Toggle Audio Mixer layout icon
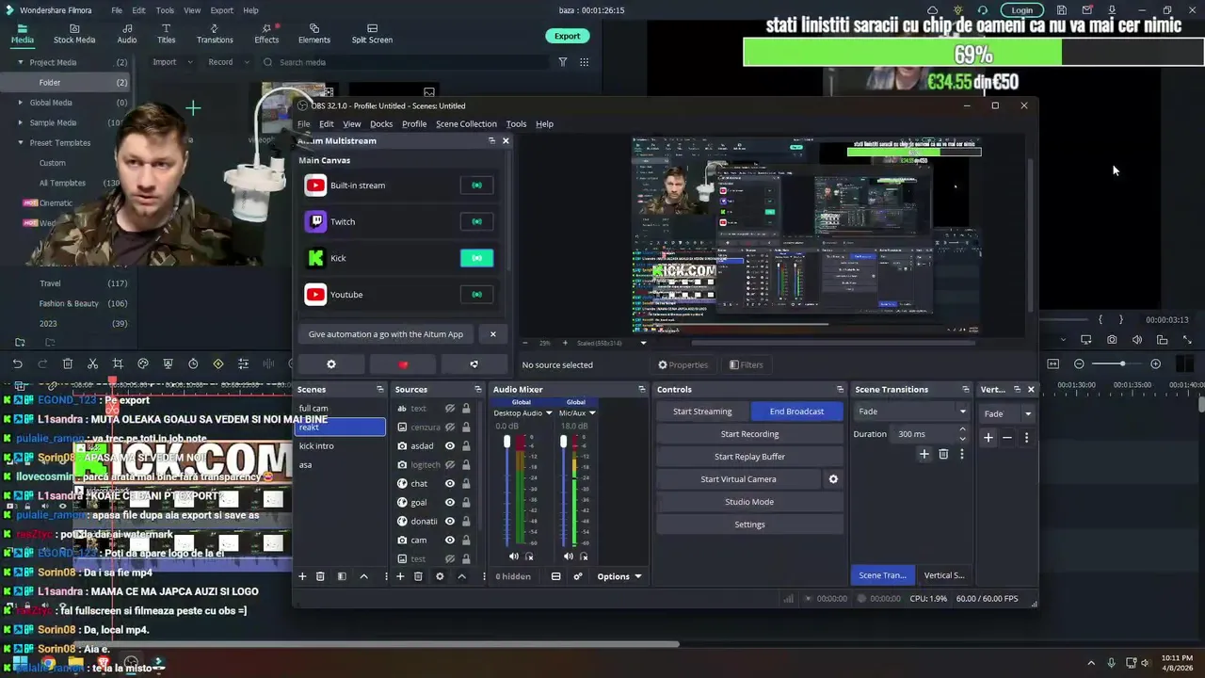The height and width of the screenshot is (678, 1205). tap(556, 576)
